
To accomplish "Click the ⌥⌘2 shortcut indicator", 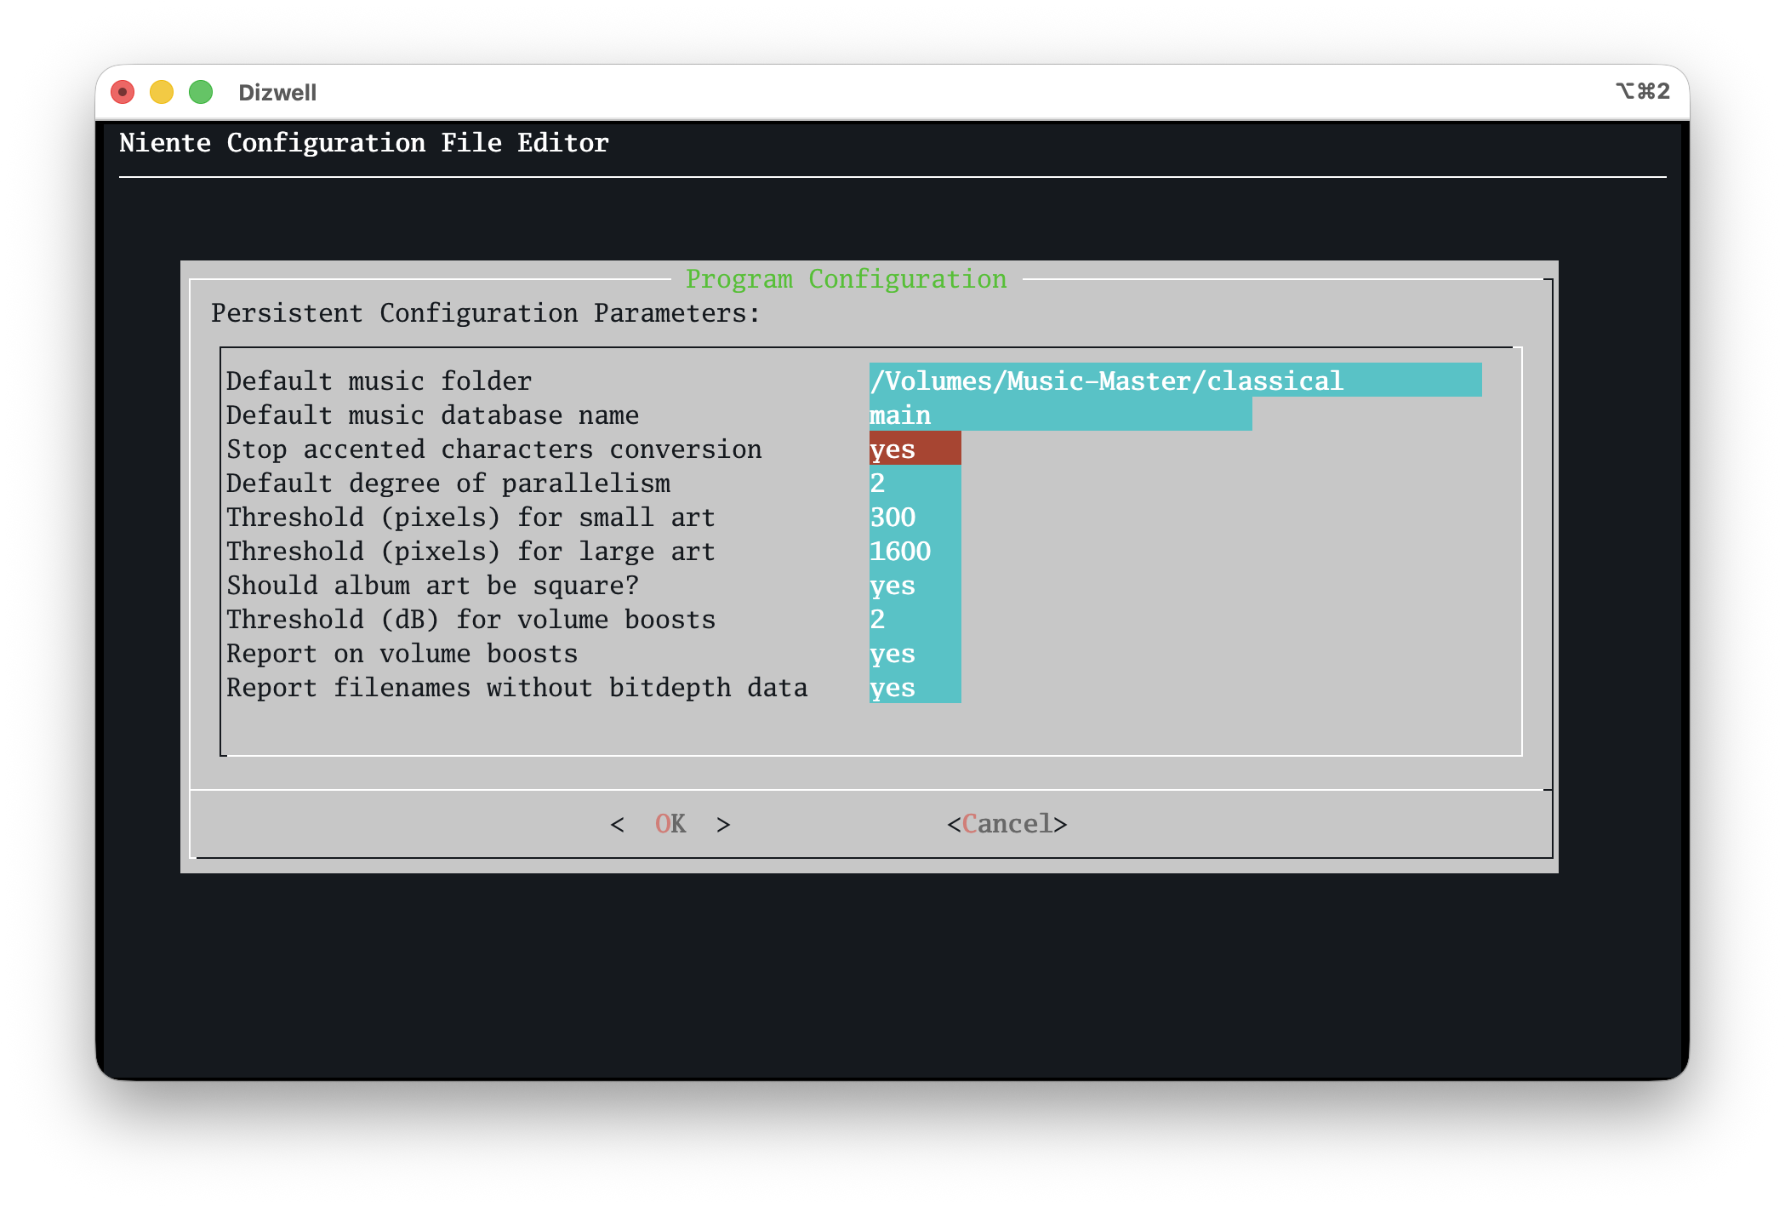I will [x=1640, y=92].
